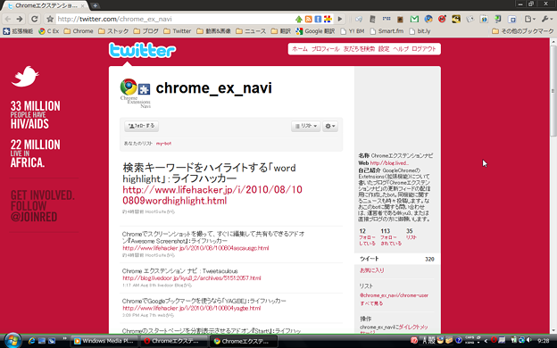This screenshot has width=557, height=348.
Task: Open お気に入り favorites in sidebar
Action: 371,270
